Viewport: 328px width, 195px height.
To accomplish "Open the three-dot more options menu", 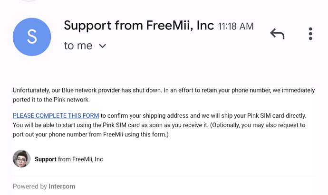I will (310, 34).
